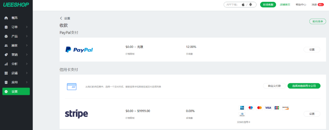Click the PayPal支付 section heading
This screenshot has height=130, width=329.
tap(69, 32)
